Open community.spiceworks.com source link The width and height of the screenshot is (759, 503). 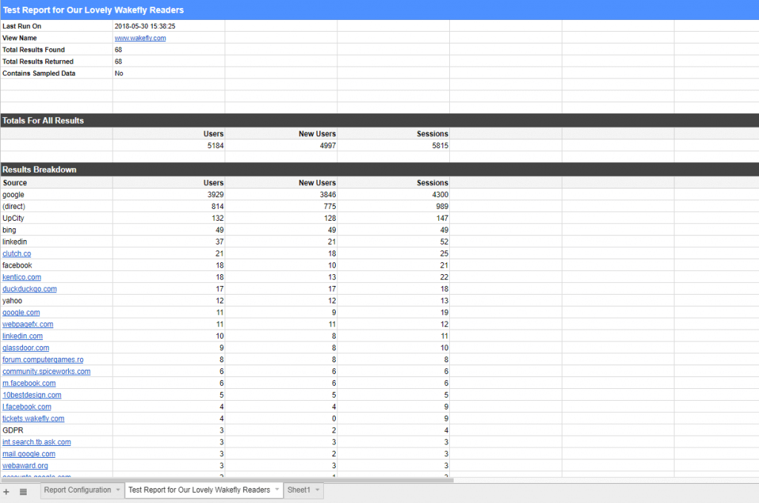47,371
